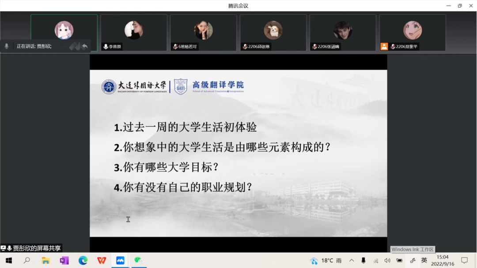477x268 pixels.
Task: Click the shared slide's question 3 text
Action: tap(167, 167)
